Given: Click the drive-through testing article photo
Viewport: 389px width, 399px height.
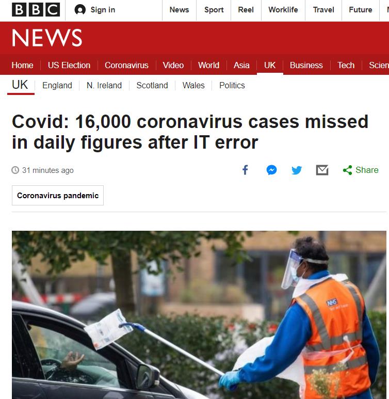Looking at the screenshot, I should [x=199, y=315].
